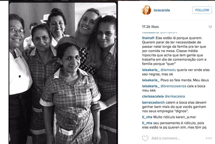Image resolution: width=215 pixels, height=144 pixels.
Task: Open the @brenocosenza mention link
Action: pyautogui.click(x=173, y=86)
